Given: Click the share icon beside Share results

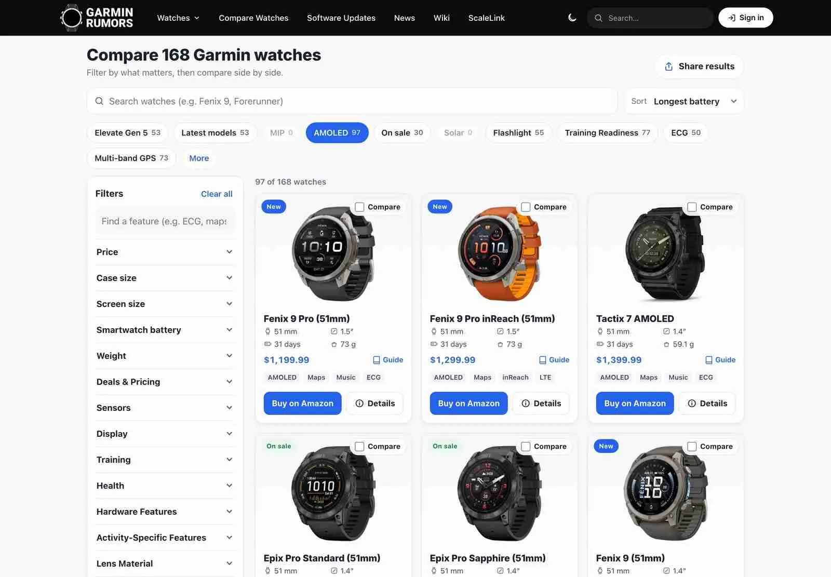Looking at the screenshot, I should tap(669, 66).
